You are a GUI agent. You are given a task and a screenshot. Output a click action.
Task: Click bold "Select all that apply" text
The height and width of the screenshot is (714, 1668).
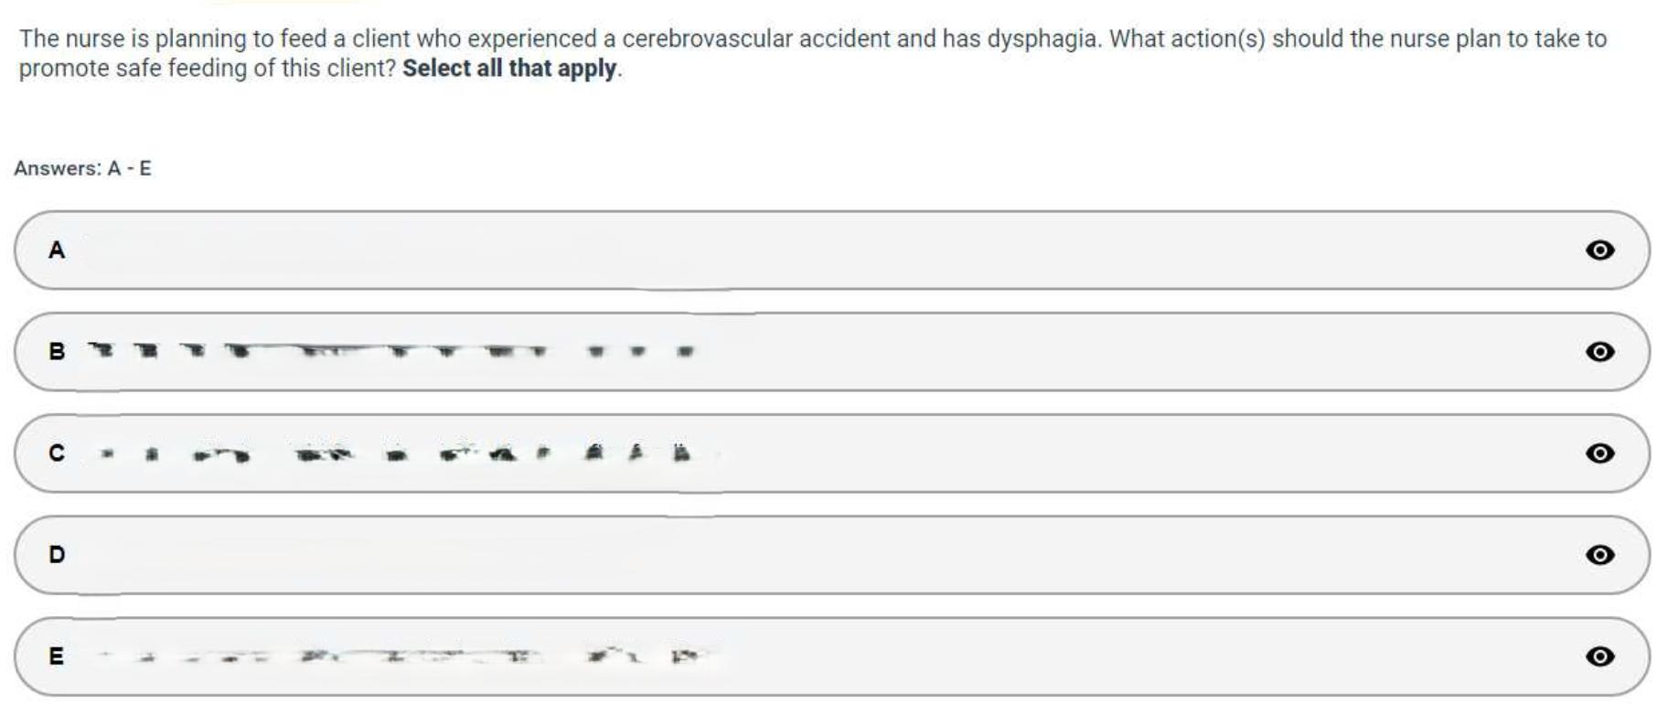tap(509, 69)
